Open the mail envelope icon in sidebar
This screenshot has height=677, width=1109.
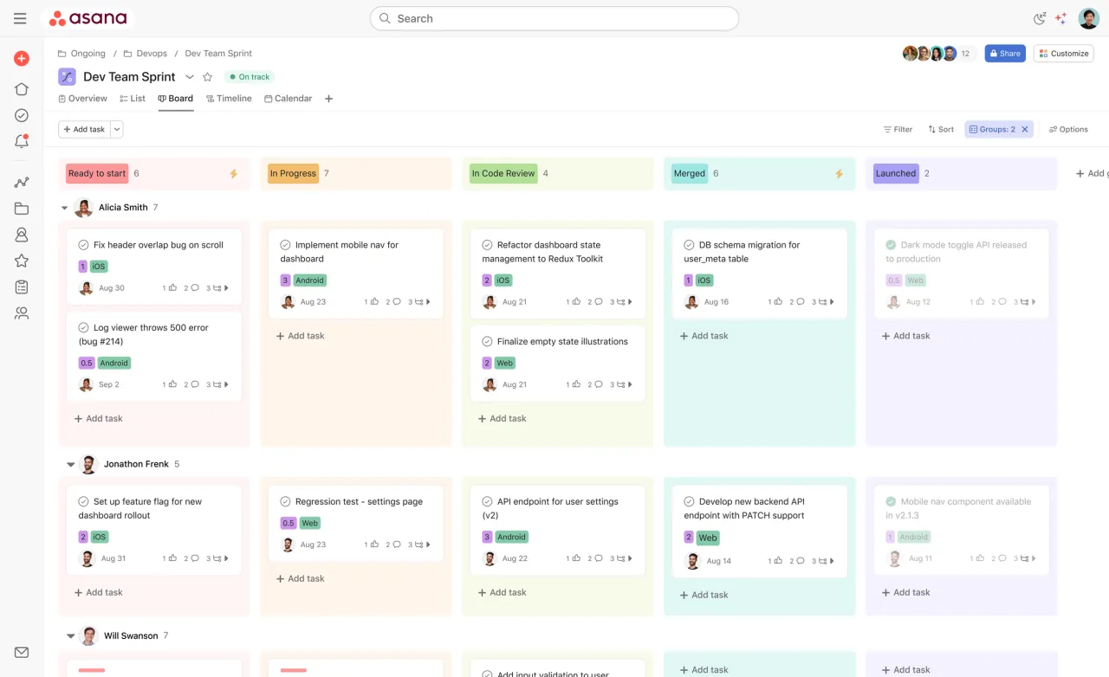tap(22, 653)
